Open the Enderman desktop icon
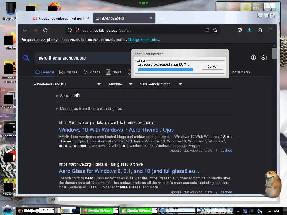The height and width of the screenshot is (215, 287). tap(9, 130)
